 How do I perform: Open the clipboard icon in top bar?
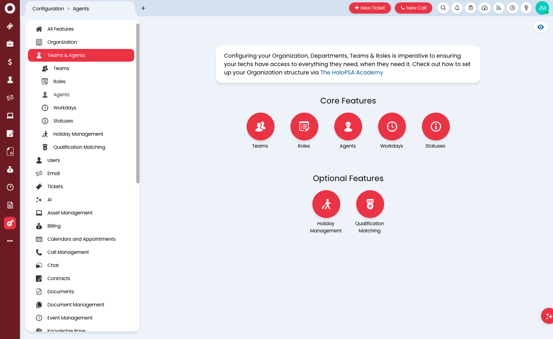[471, 8]
